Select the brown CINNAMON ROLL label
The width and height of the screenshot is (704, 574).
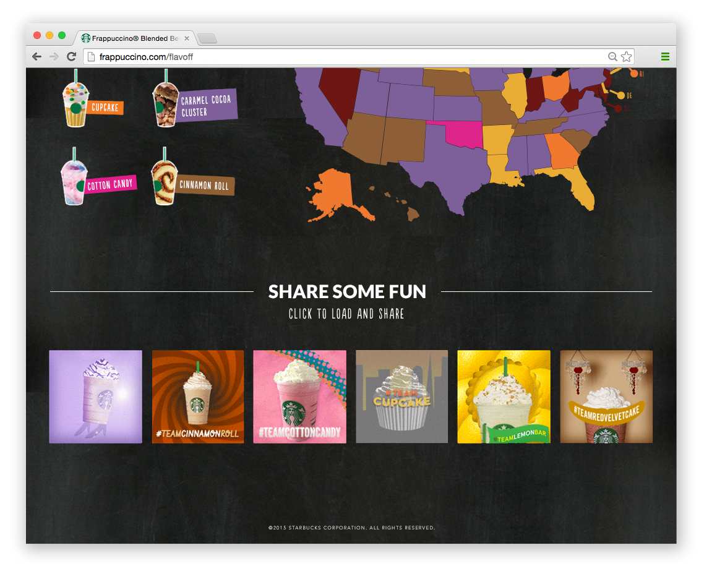point(204,185)
